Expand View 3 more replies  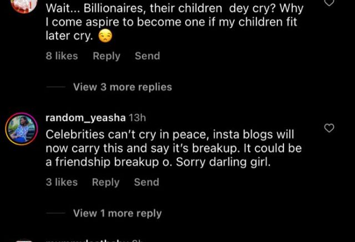click(123, 87)
